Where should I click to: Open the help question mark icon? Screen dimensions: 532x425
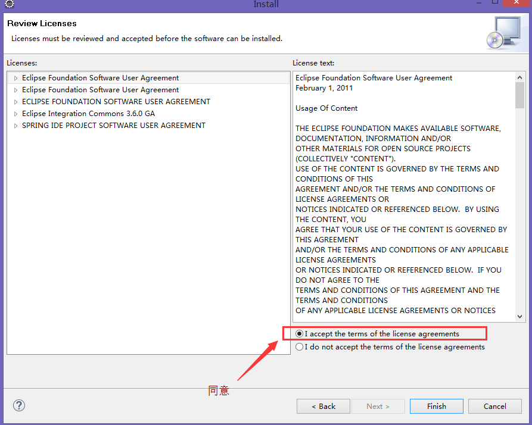pyautogui.click(x=19, y=405)
